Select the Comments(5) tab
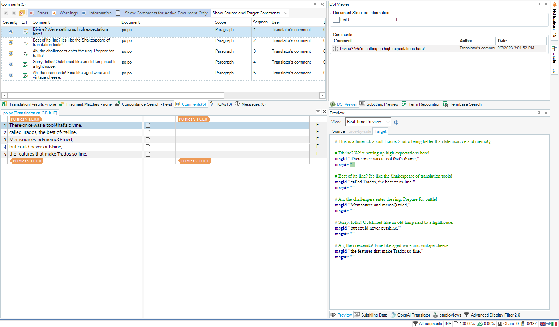Image resolution: width=559 pixels, height=327 pixels. tap(191, 104)
